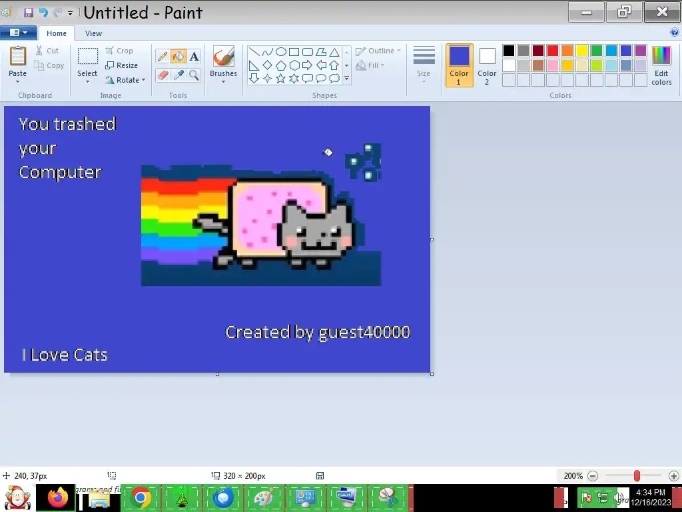Open Google Chrome from the taskbar

(x=141, y=497)
